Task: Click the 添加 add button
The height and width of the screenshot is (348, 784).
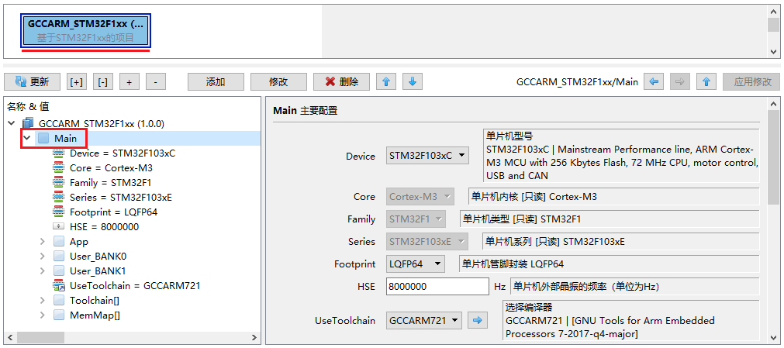Action: pyautogui.click(x=216, y=81)
